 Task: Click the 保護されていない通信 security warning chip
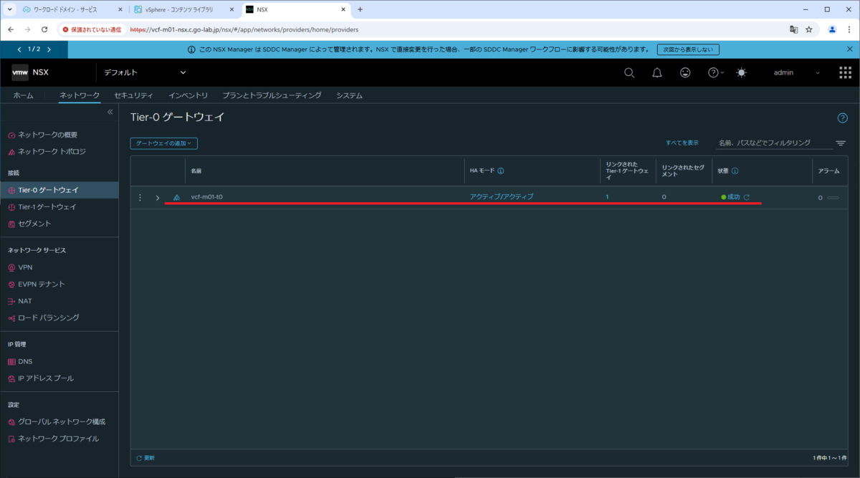(92, 29)
